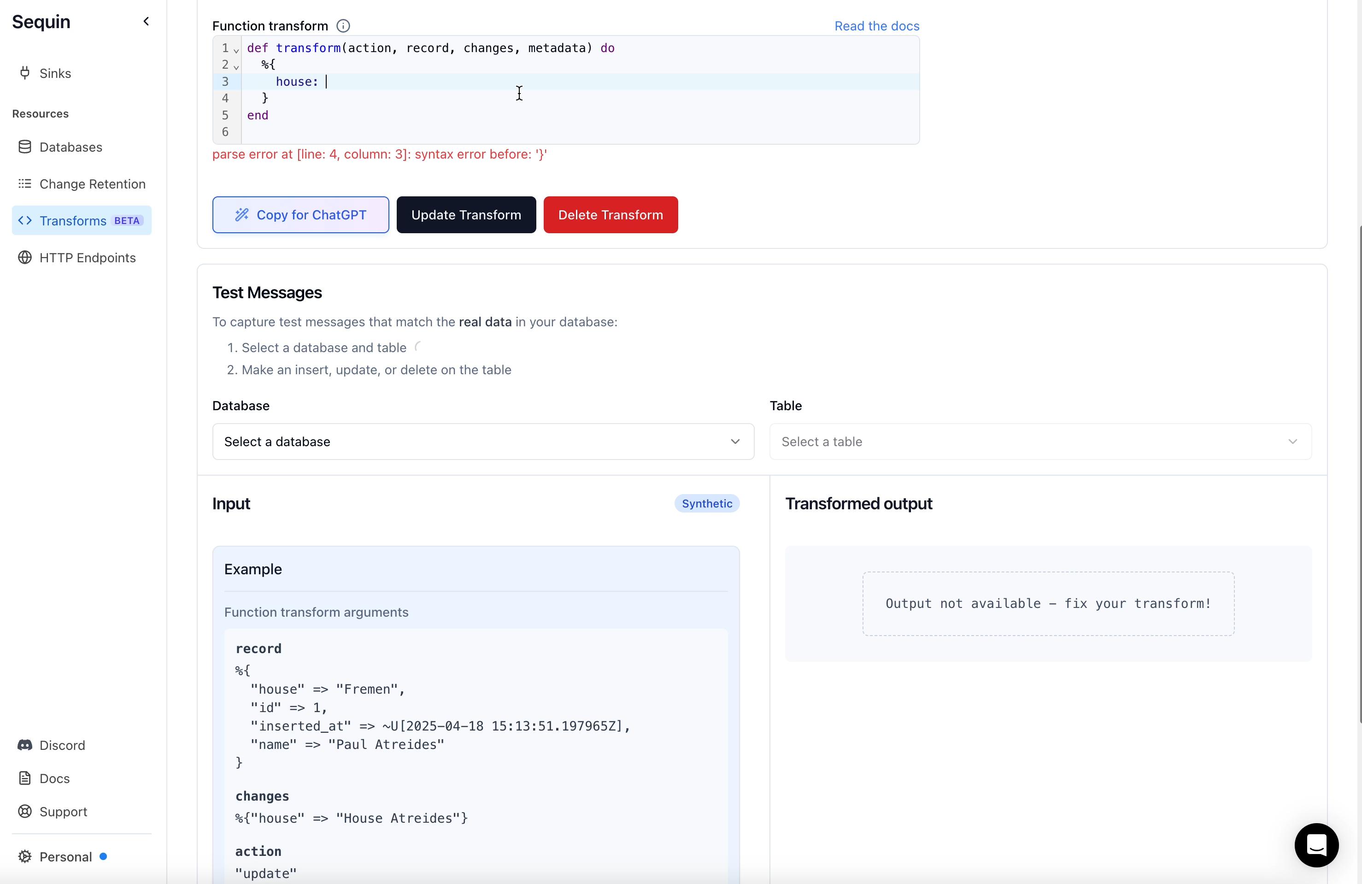The image size is (1362, 884).
Task: Fold the map block at line 2
Action: click(236, 67)
